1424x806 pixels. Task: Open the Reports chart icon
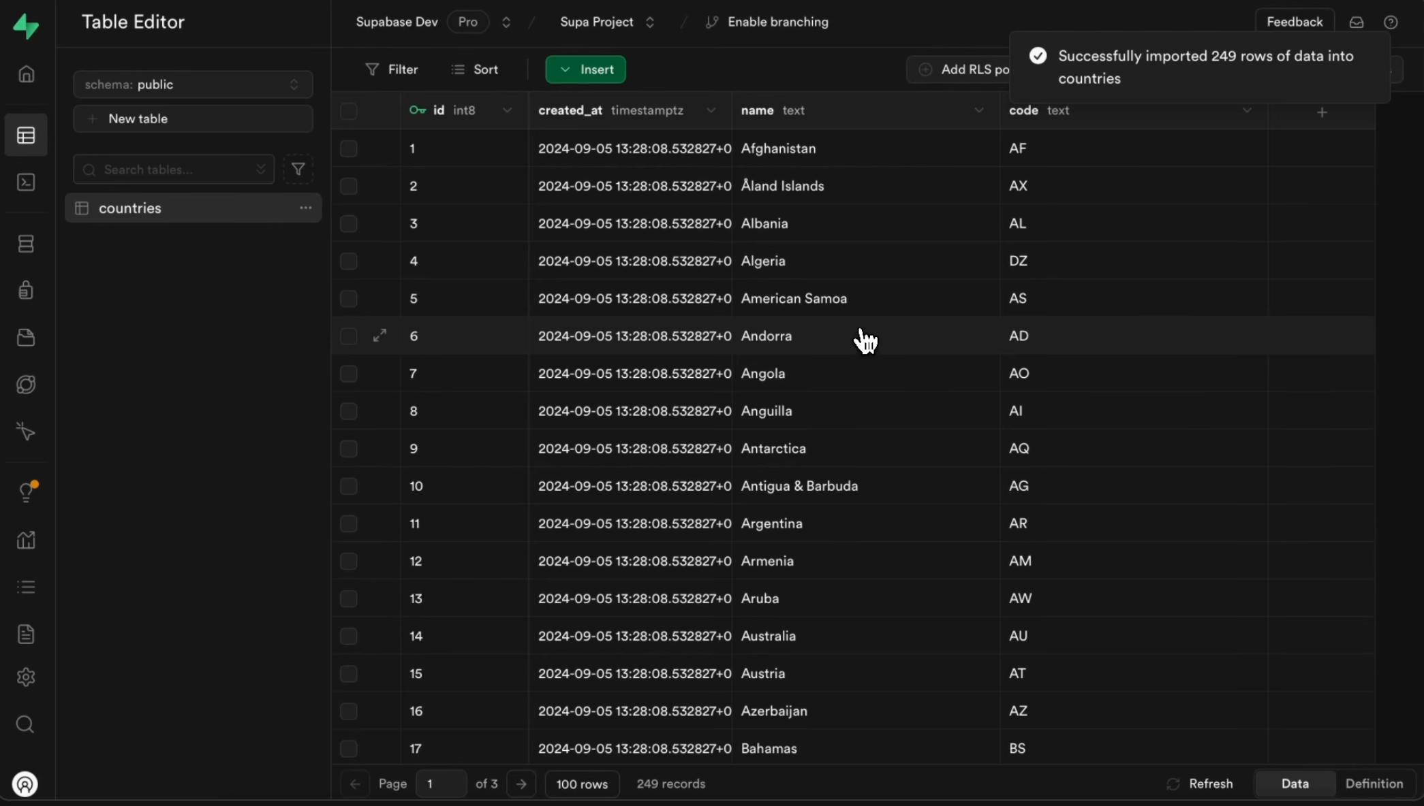[26, 540]
